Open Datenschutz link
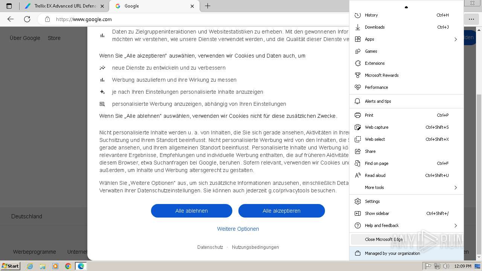The width and height of the screenshot is (482, 271). point(210,247)
